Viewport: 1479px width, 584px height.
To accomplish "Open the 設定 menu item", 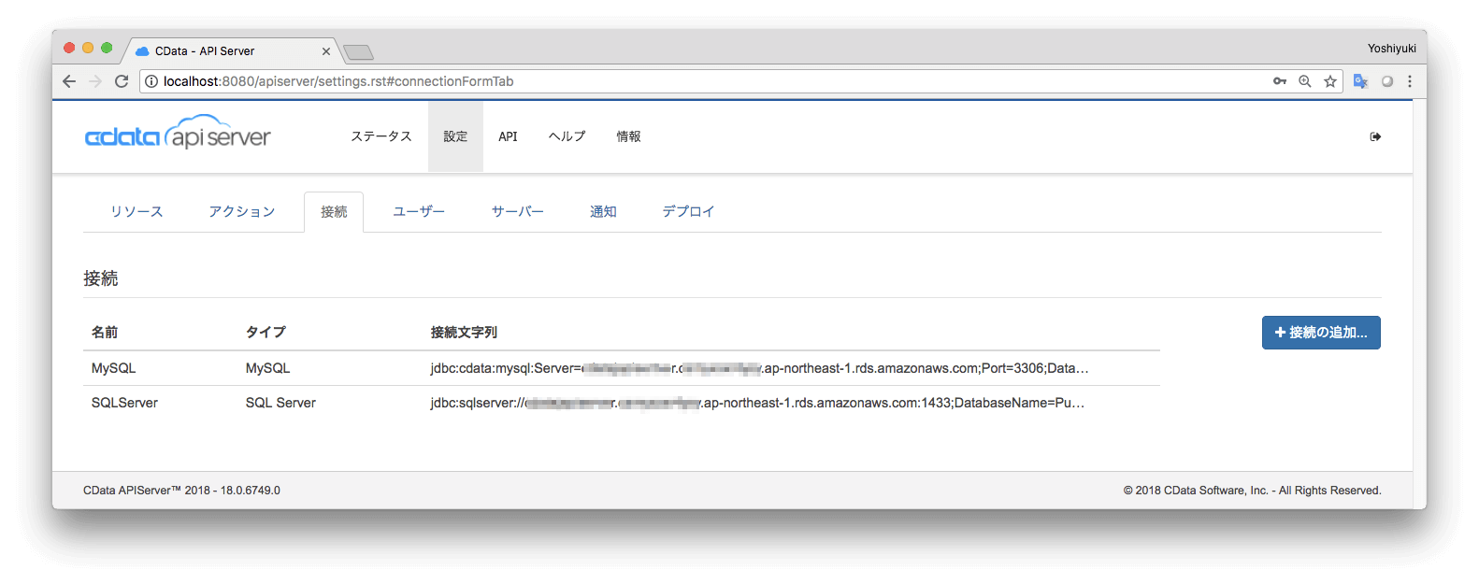I will pyautogui.click(x=455, y=136).
